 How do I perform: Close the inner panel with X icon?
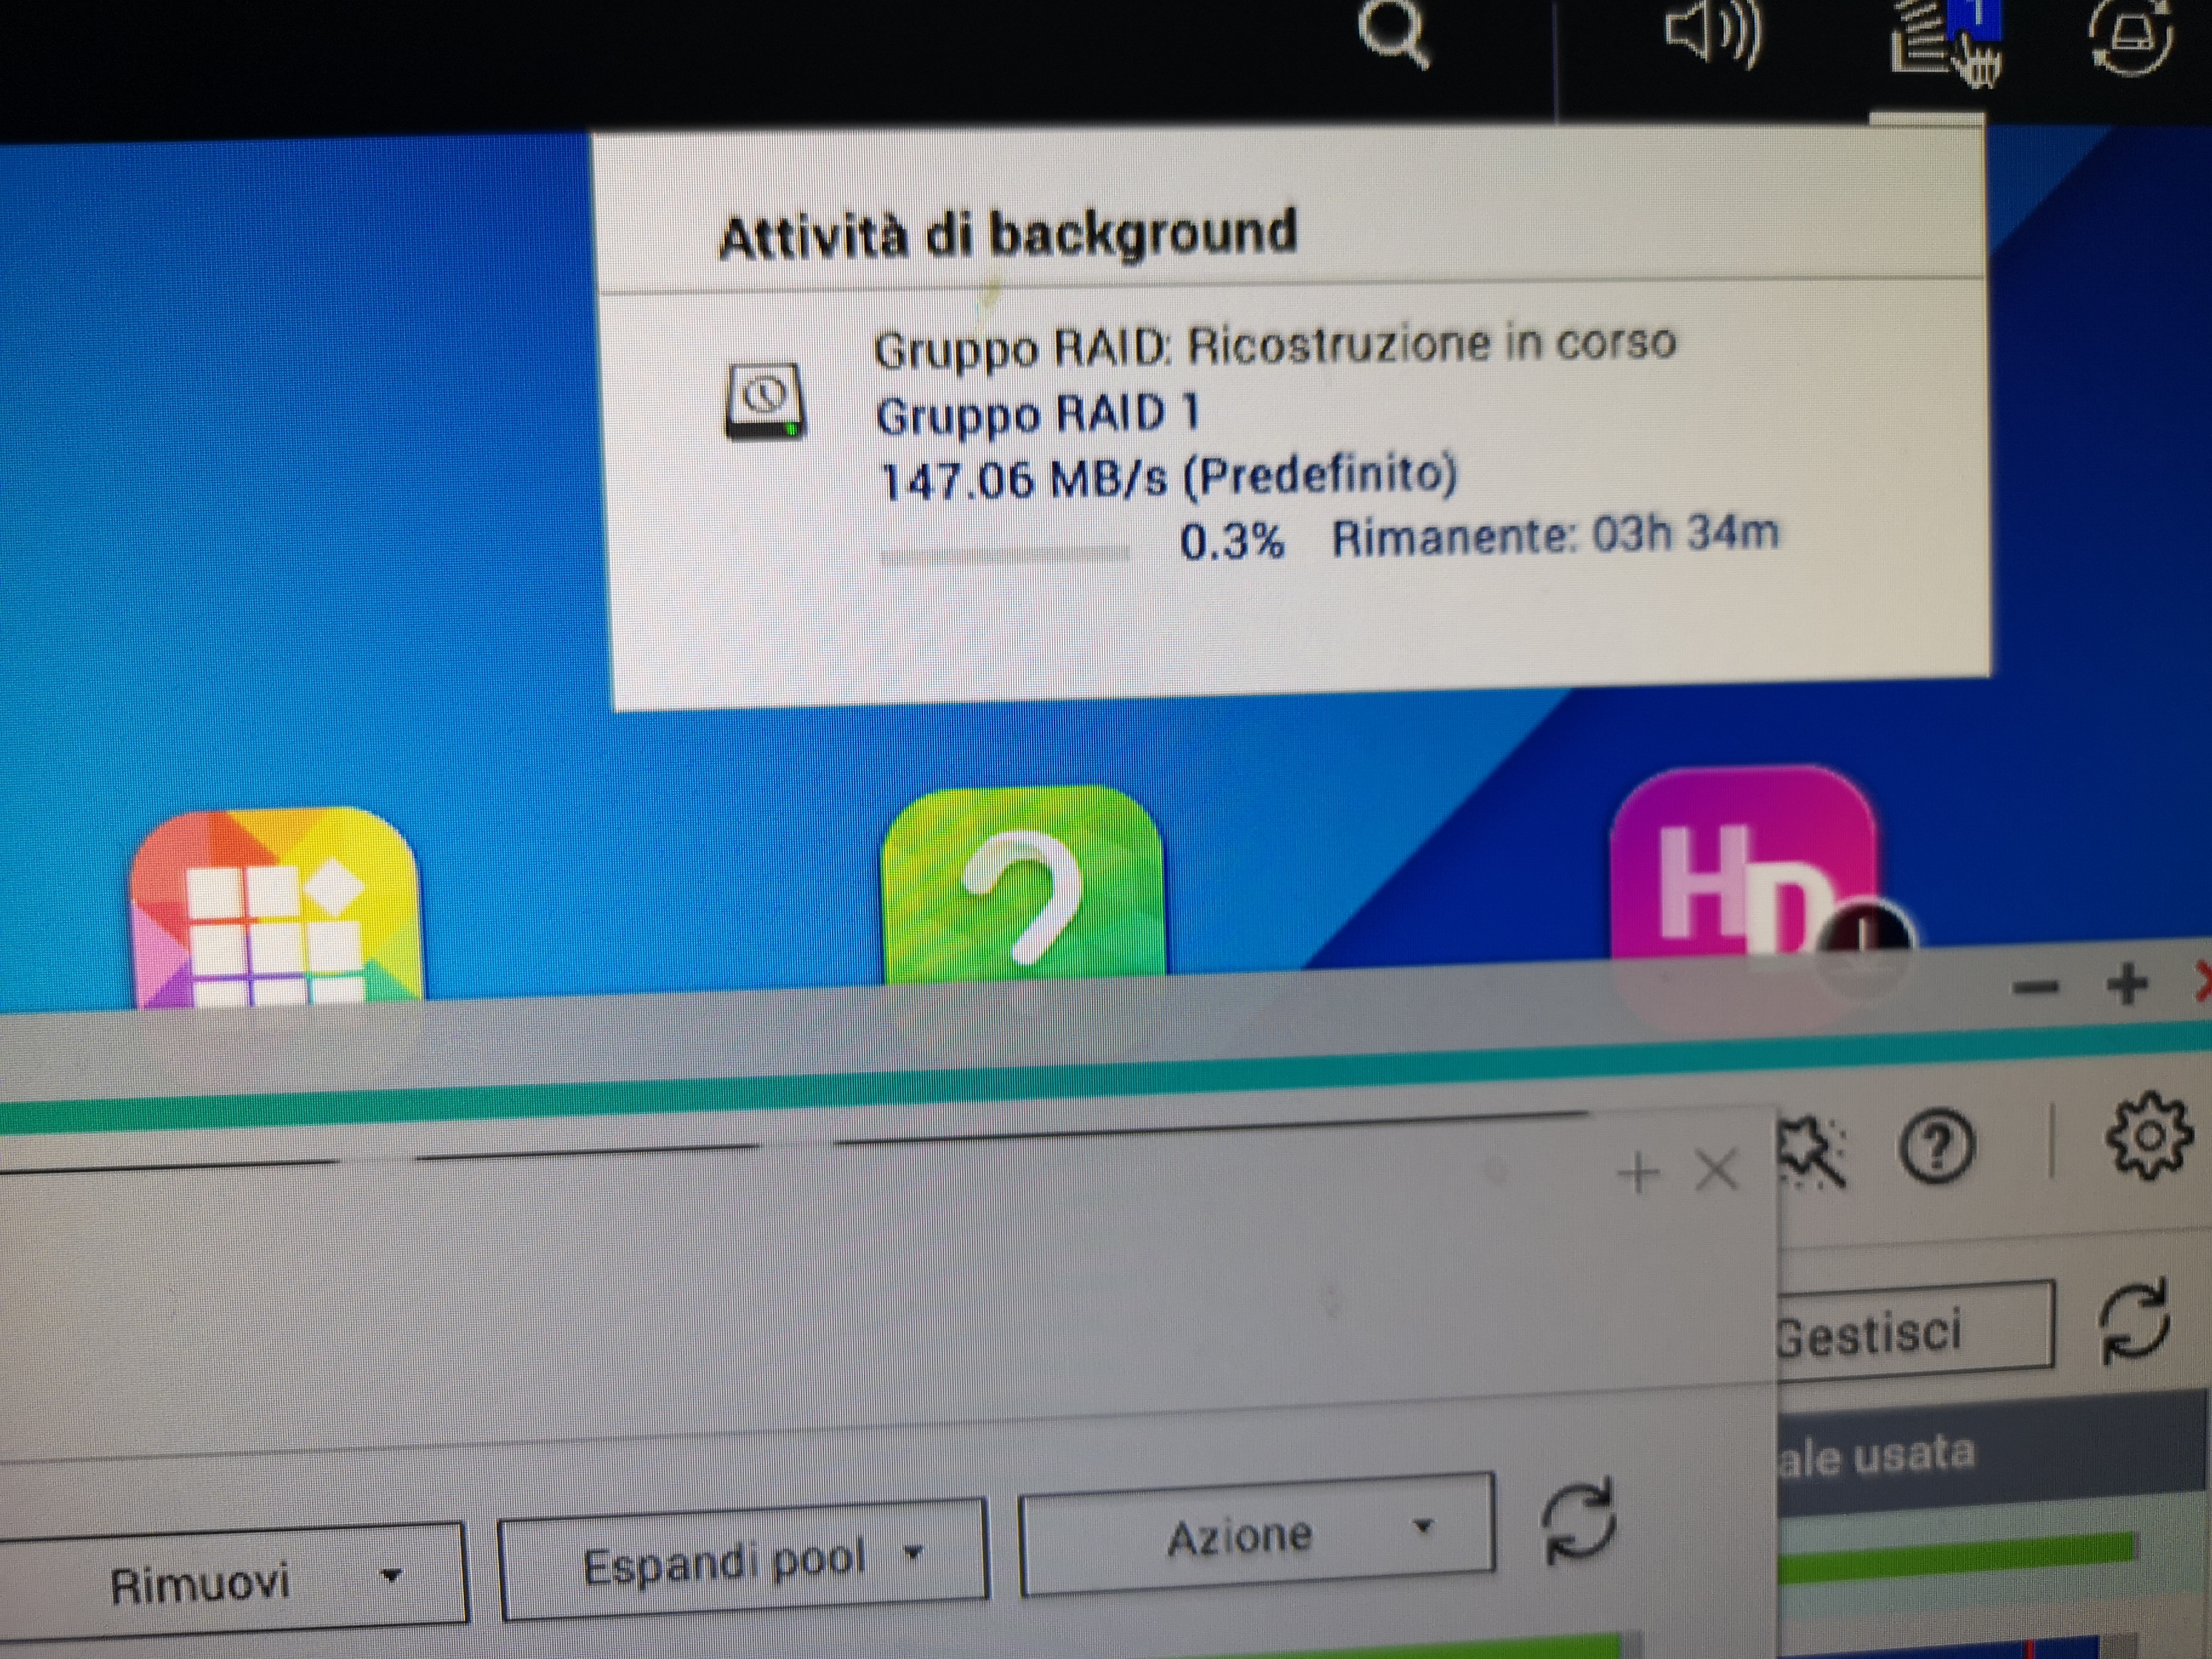pyautogui.click(x=1717, y=1170)
